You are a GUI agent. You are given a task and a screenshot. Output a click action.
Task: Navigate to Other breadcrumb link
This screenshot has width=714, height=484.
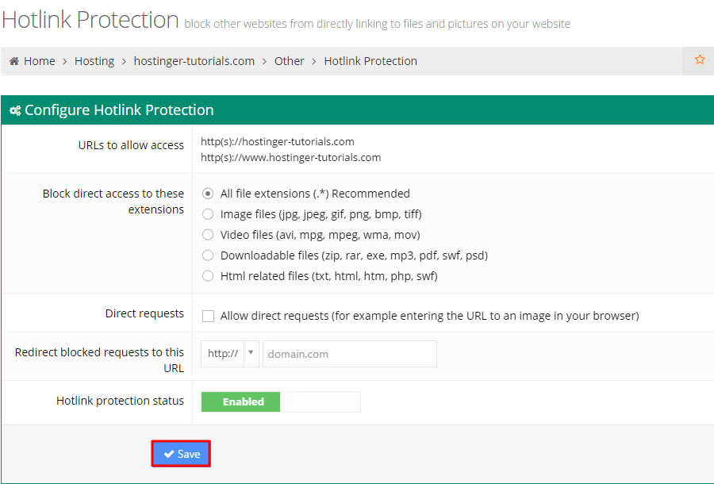(x=289, y=61)
